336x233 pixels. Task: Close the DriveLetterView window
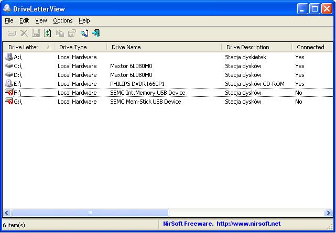pos(327,9)
